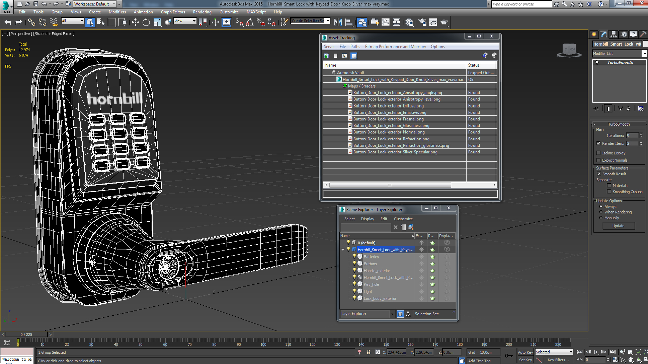Viewport: 648px width, 364px height.
Task: Click the Pin Stack icon below modifier stack
Action: click(x=597, y=109)
